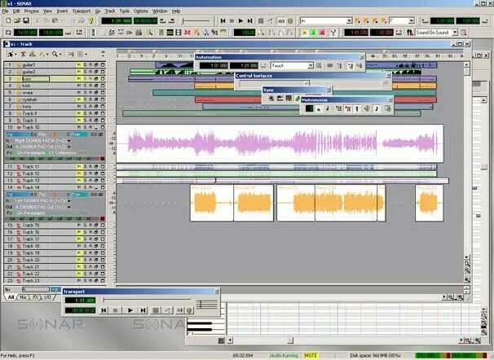494x360 pixels.
Task: Click the red Record Automation R toolbar icon
Action: (322, 33)
